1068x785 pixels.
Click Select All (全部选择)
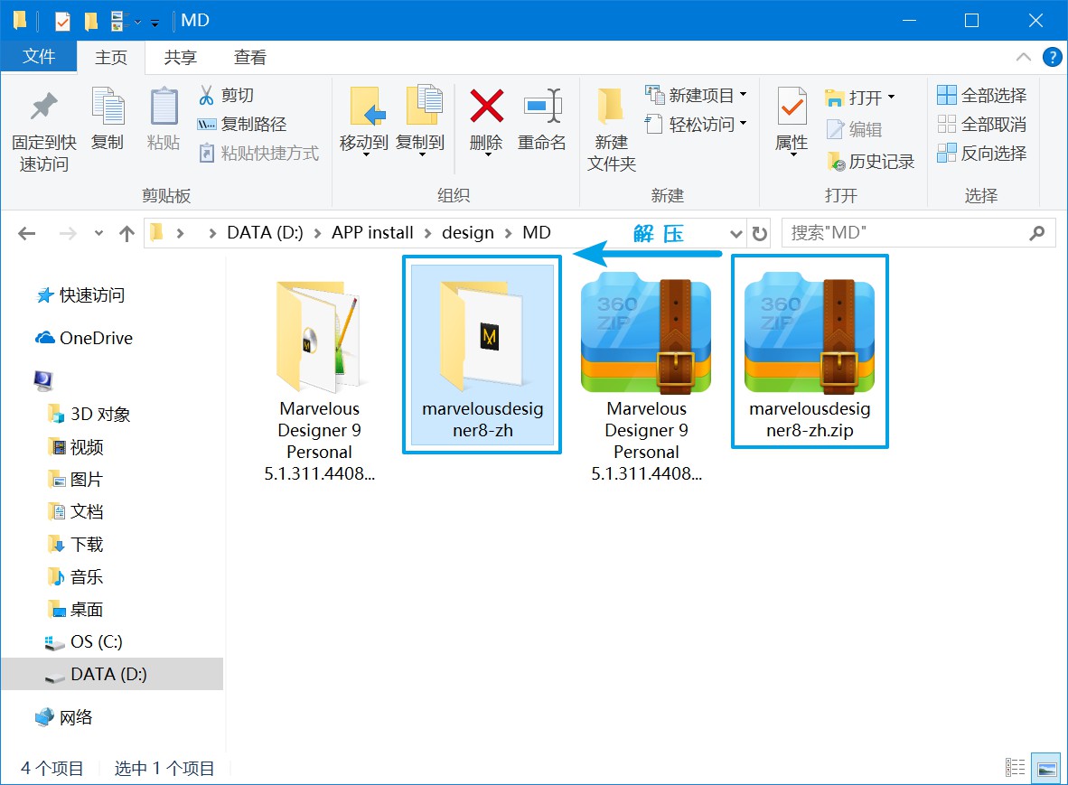(x=981, y=96)
